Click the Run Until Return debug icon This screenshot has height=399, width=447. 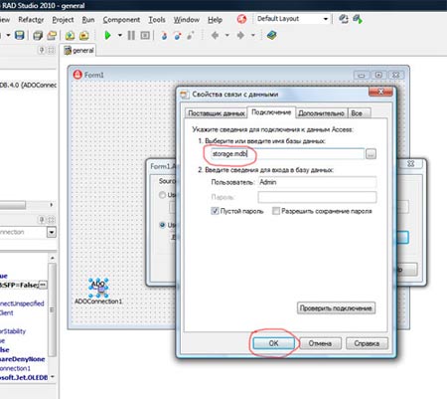pos(191,35)
